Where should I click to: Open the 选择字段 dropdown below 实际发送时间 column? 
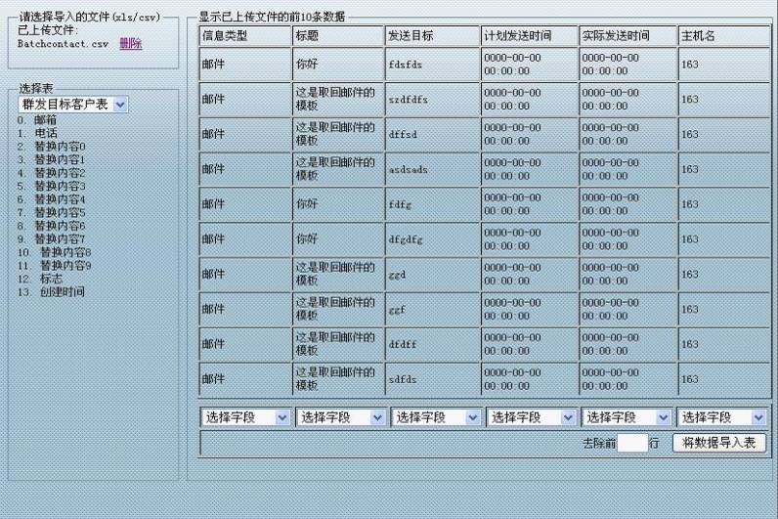[627, 417]
